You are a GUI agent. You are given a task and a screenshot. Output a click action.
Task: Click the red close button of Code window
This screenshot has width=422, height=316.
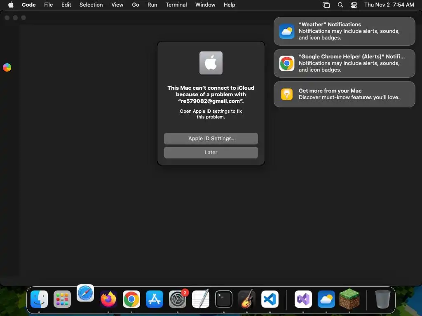[x=7, y=18]
